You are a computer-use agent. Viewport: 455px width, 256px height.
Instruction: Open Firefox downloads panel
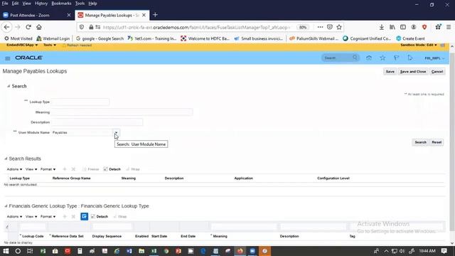[x=382, y=27]
